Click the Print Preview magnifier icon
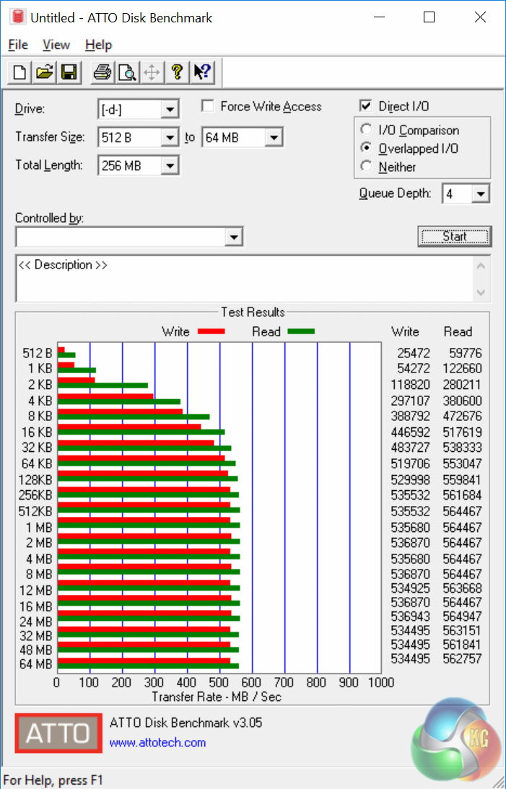The height and width of the screenshot is (789, 506). tap(127, 72)
